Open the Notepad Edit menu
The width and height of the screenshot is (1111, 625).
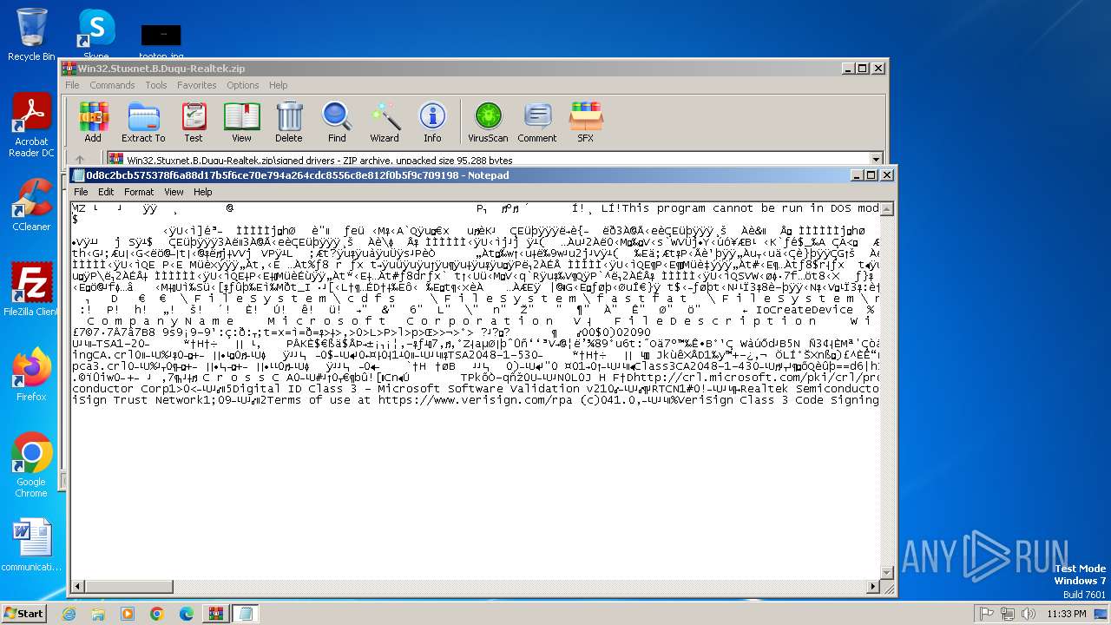[106, 192]
